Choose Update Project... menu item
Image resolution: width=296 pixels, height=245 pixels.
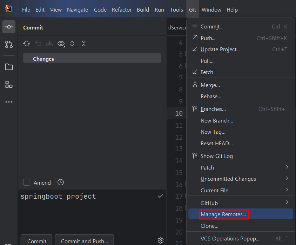[241, 49]
